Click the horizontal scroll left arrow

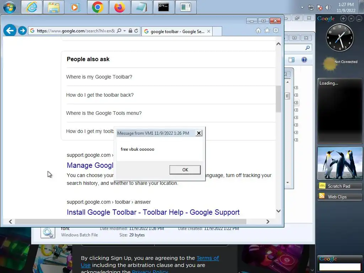click(10, 222)
